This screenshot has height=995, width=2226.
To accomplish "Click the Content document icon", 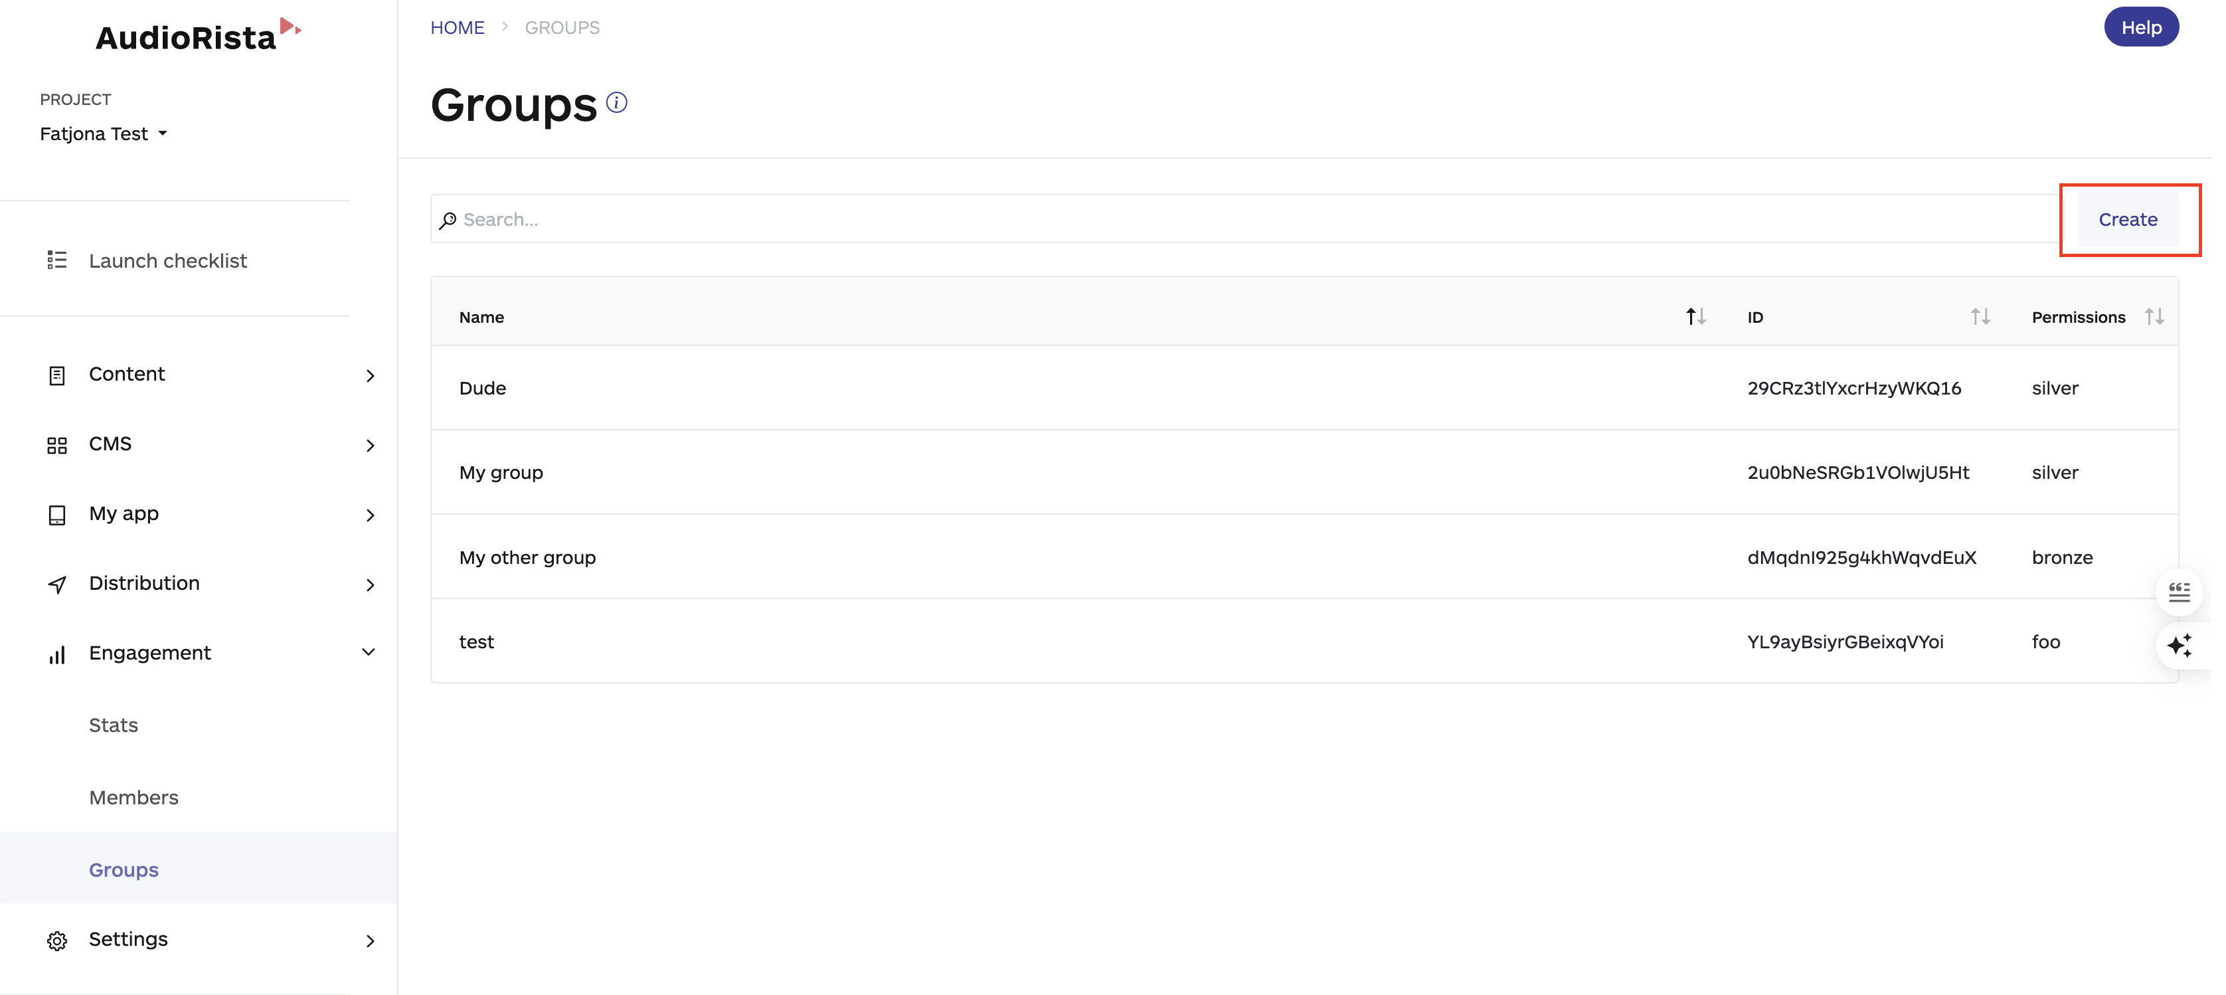I will coord(56,375).
